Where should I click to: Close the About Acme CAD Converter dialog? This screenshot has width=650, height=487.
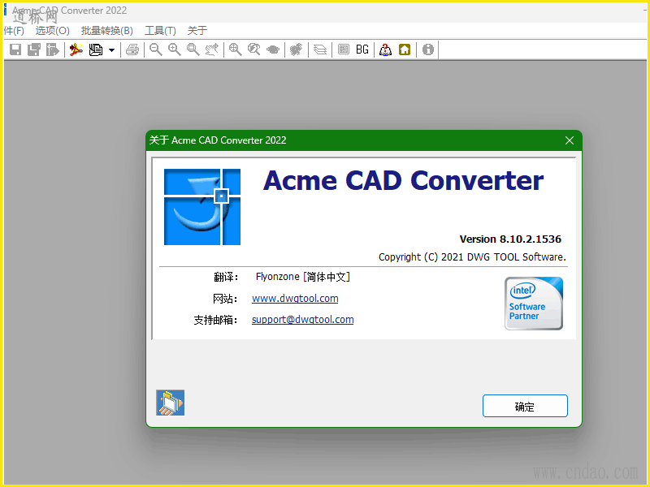point(570,140)
